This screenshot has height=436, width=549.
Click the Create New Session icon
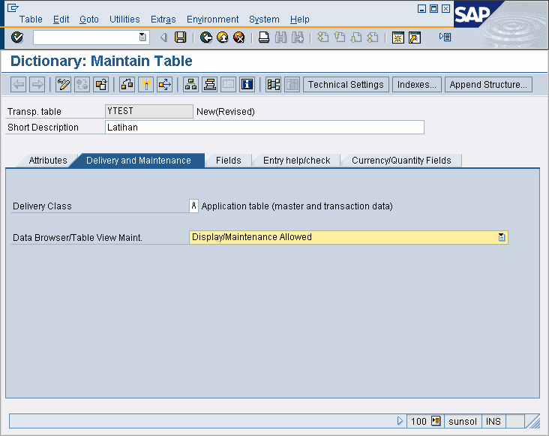pos(398,37)
